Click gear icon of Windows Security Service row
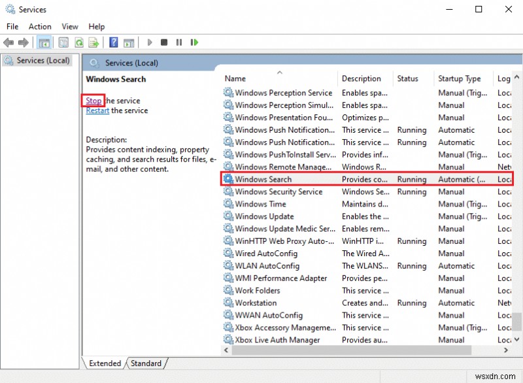 pyautogui.click(x=228, y=191)
